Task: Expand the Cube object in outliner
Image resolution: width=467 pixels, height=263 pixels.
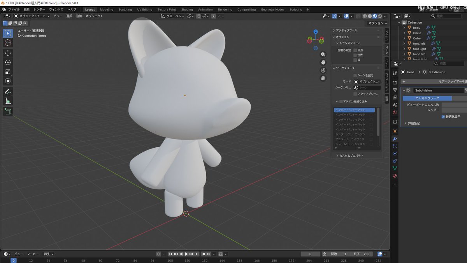Action: 404,38
